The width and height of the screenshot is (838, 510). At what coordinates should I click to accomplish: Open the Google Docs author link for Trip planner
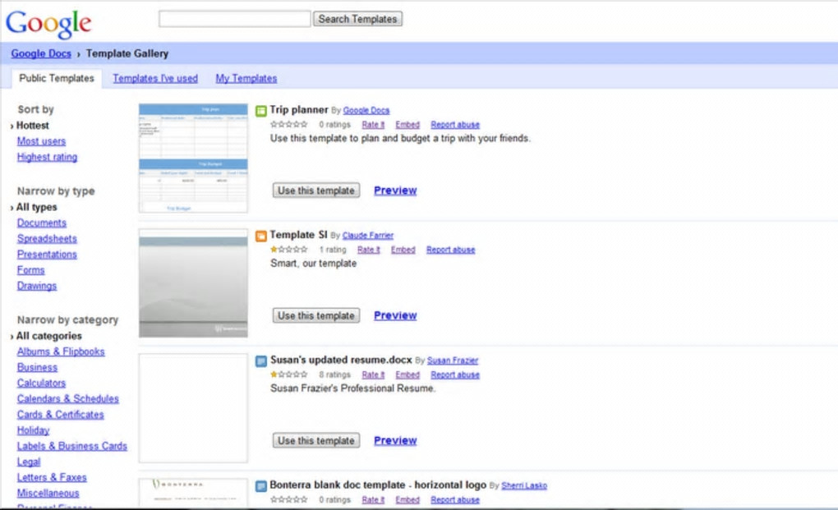[x=366, y=111]
